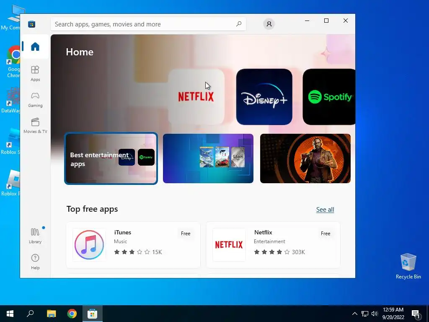
Task: Click the search magnifier icon in Store
Action: pyautogui.click(x=238, y=24)
